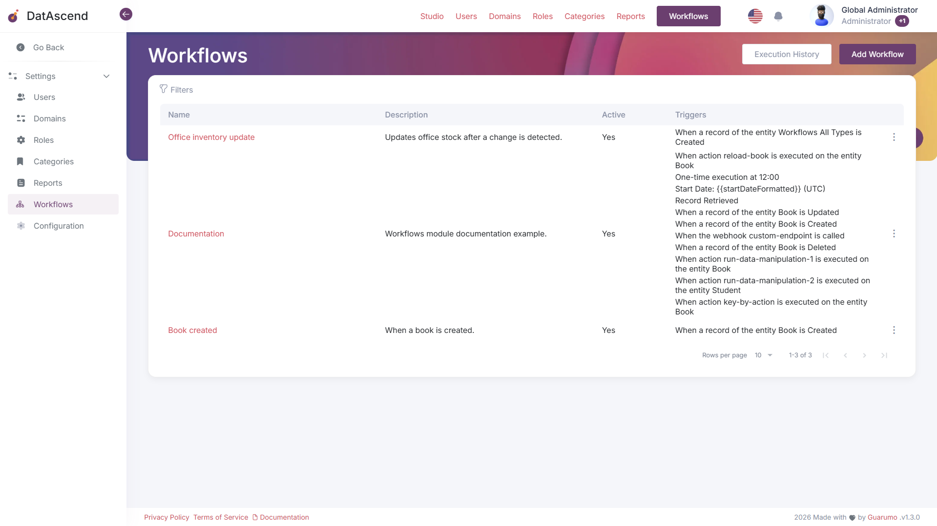Select Workflows tab in top navigation

[x=688, y=16]
